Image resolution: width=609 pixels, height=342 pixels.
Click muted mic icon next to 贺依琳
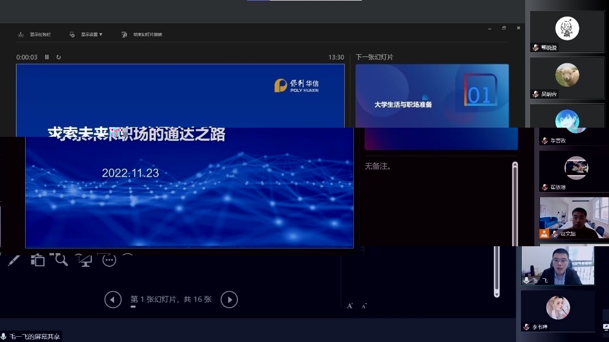[545, 188]
